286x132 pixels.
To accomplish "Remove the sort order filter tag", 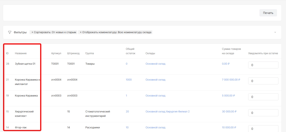I will (32, 32).
